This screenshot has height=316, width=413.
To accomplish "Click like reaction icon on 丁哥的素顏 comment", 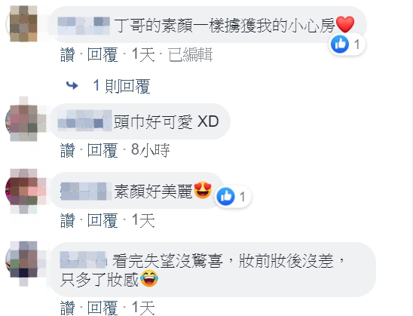I will [x=340, y=44].
